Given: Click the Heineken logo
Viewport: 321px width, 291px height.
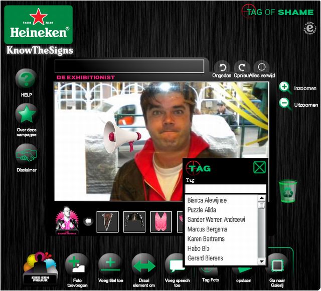Looking at the screenshot, I should pyautogui.click(x=39, y=25).
